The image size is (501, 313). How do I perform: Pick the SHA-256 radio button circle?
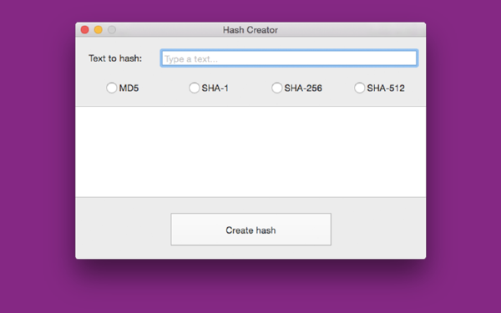pyautogui.click(x=276, y=88)
